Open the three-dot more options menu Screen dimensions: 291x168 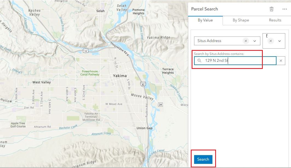coord(284,9)
